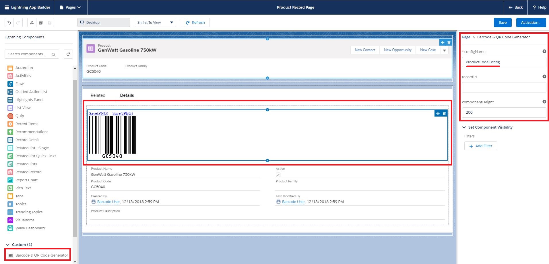Image resolution: width=549 pixels, height=264 pixels.
Task: Click the cut scissors icon
Action: tap(32, 23)
